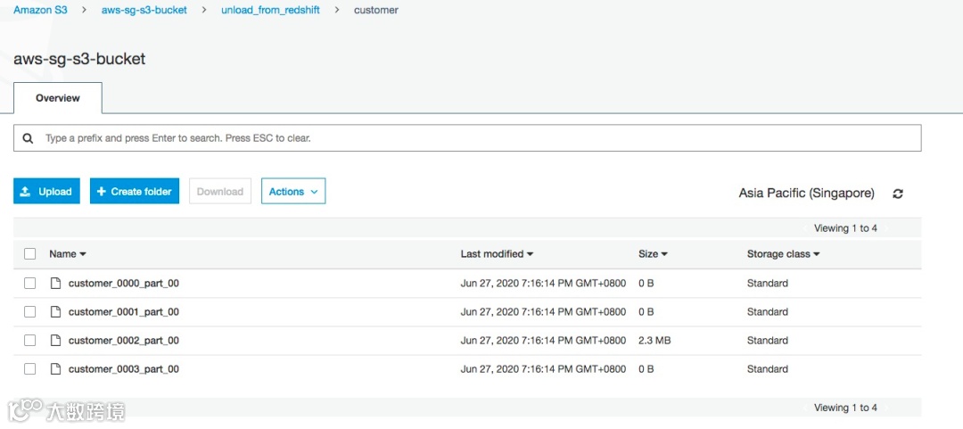
Task: Click file icon of customer_0000_part_00
Action: 55,284
